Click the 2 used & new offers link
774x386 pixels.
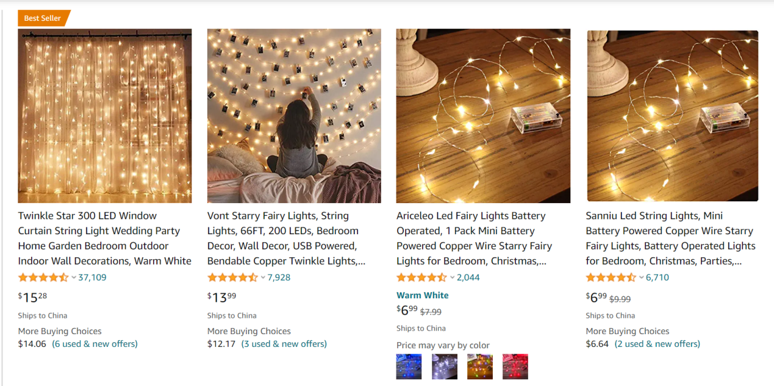658,344
